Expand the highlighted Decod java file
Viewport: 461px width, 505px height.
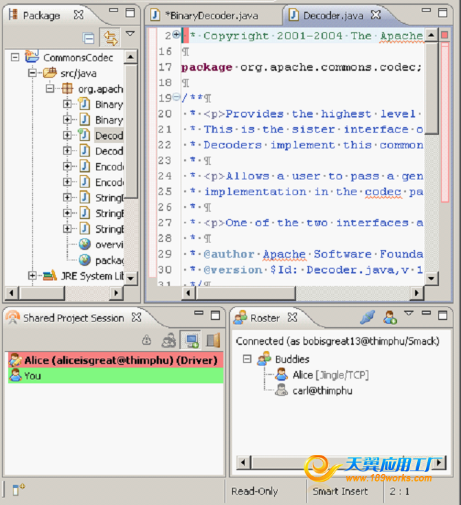pos(67,135)
